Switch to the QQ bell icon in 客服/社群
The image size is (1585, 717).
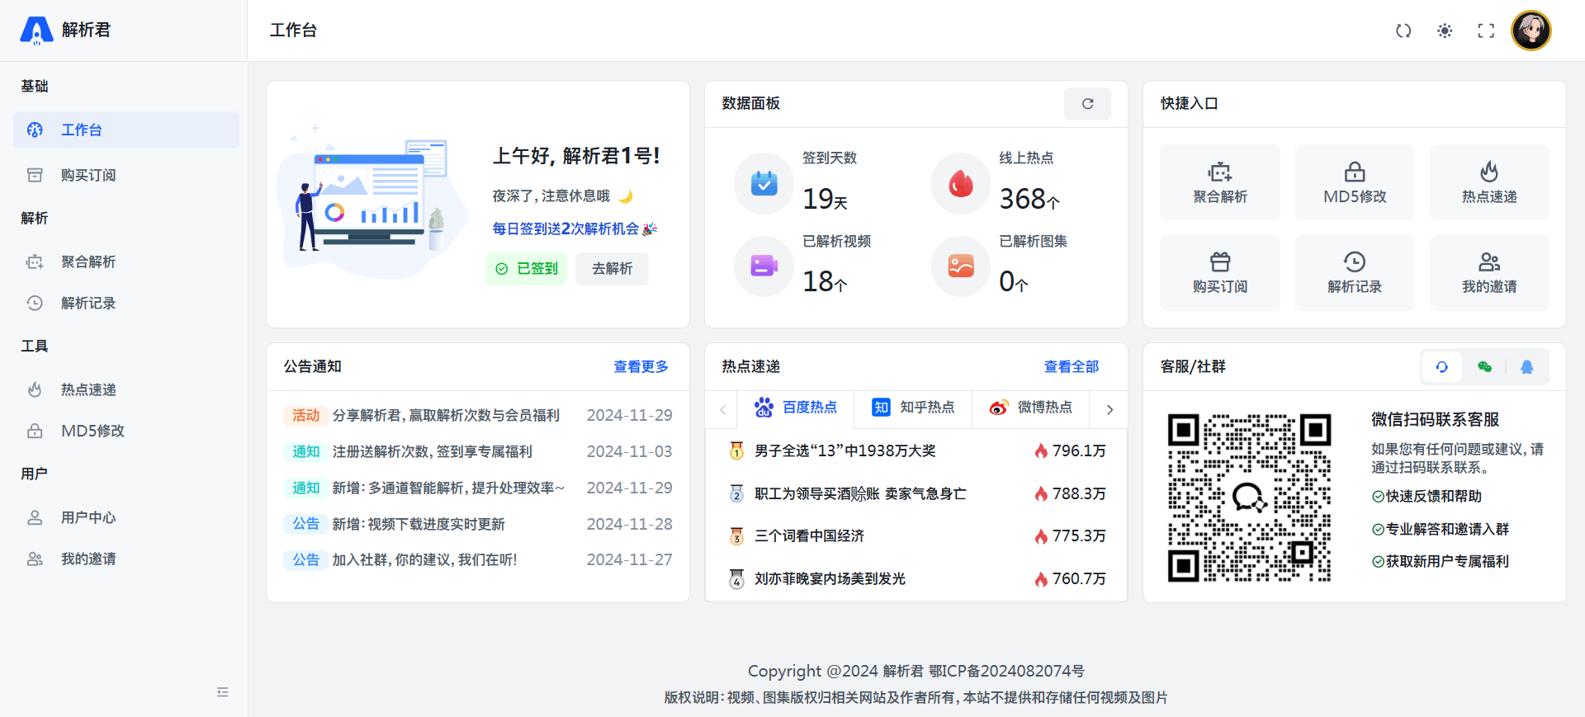tap(1526, 367)
